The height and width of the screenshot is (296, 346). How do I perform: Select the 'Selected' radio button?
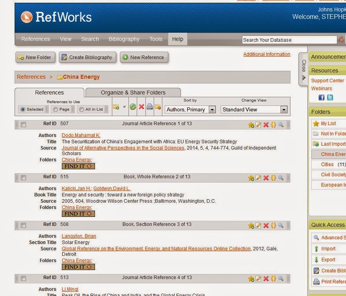coord(22,109)
